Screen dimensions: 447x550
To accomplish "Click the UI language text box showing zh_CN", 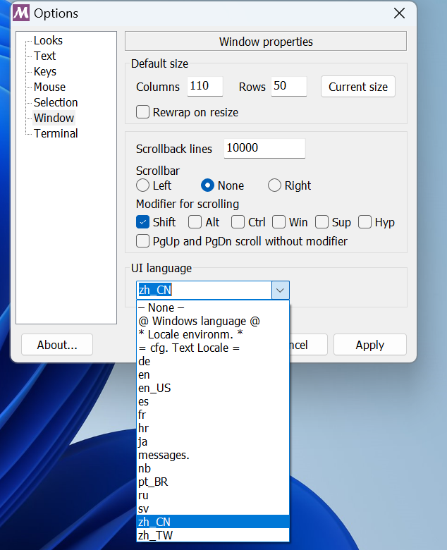I will point(204,290).
